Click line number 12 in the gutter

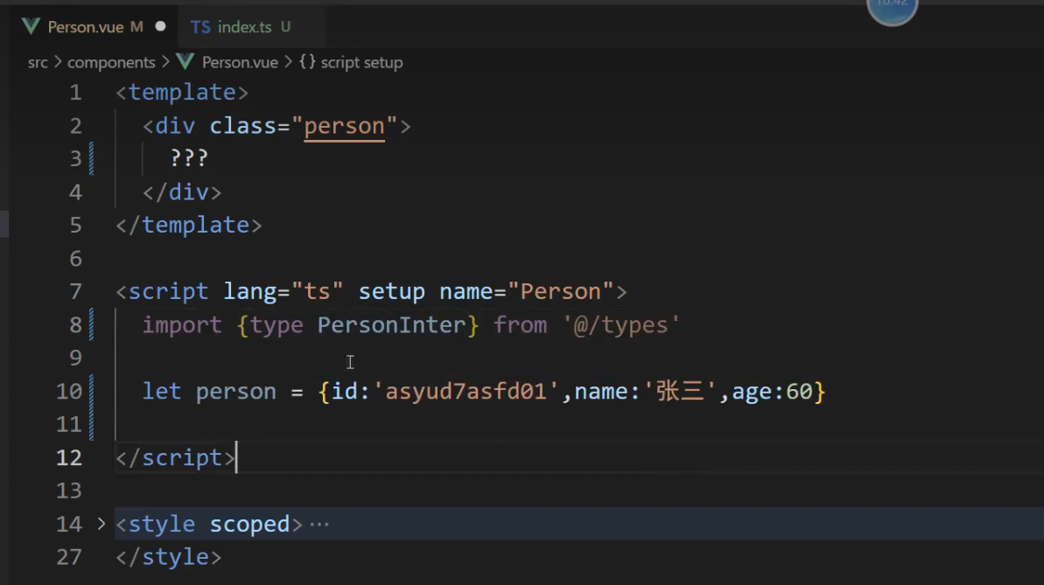(69, 458)
